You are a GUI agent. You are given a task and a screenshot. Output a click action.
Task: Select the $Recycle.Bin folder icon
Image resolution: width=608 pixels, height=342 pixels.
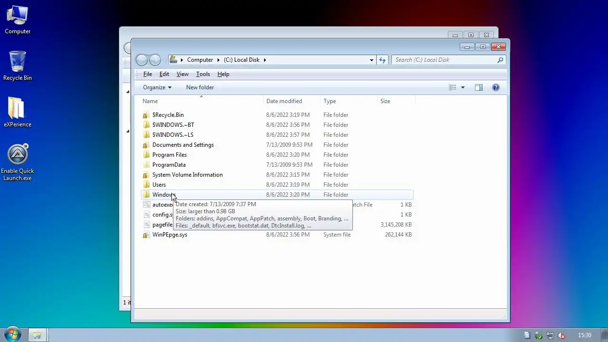coord(146,115)
